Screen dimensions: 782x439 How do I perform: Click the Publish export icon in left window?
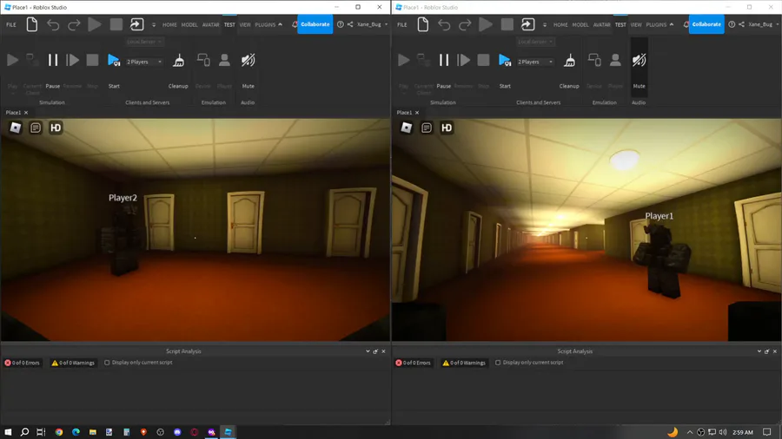point(136,24)
